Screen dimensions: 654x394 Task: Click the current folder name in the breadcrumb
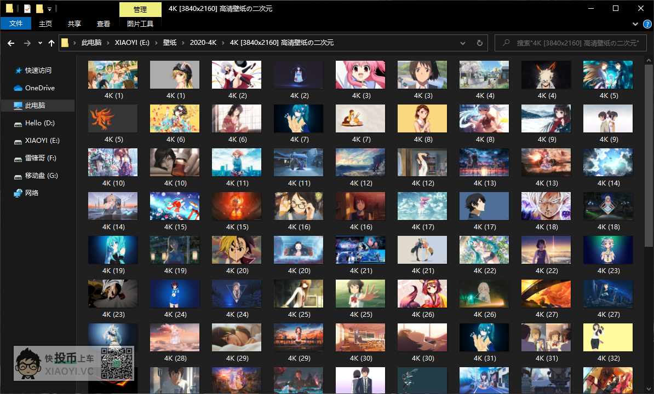tap(282, 43)
